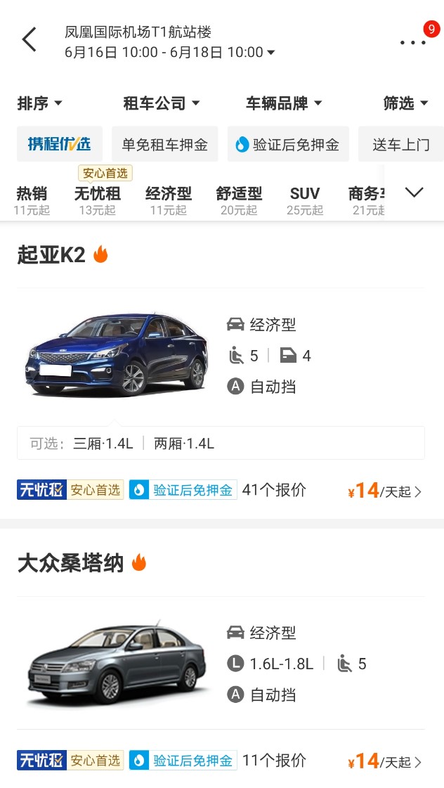Expand the category row with the chevron arrow
This screenshot has height=788, width=444.
[x=415, y=191]
